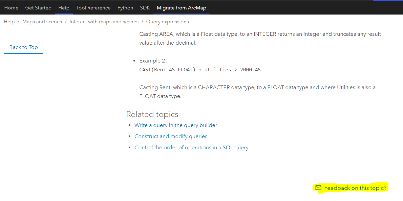Viewport: 403px width, 201px height.
Task: Click the Query expressions breadcrumb
Action: (167, 22)
